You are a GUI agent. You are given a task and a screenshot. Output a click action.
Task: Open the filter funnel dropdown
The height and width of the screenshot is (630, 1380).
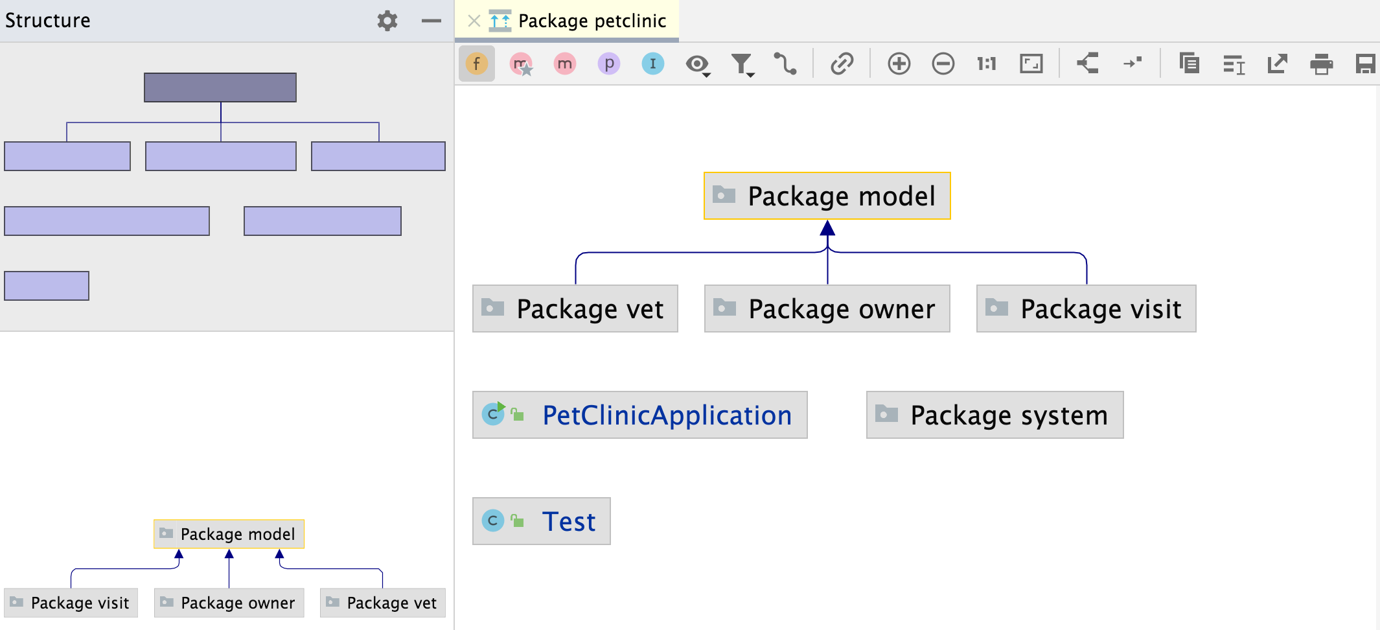742,64
